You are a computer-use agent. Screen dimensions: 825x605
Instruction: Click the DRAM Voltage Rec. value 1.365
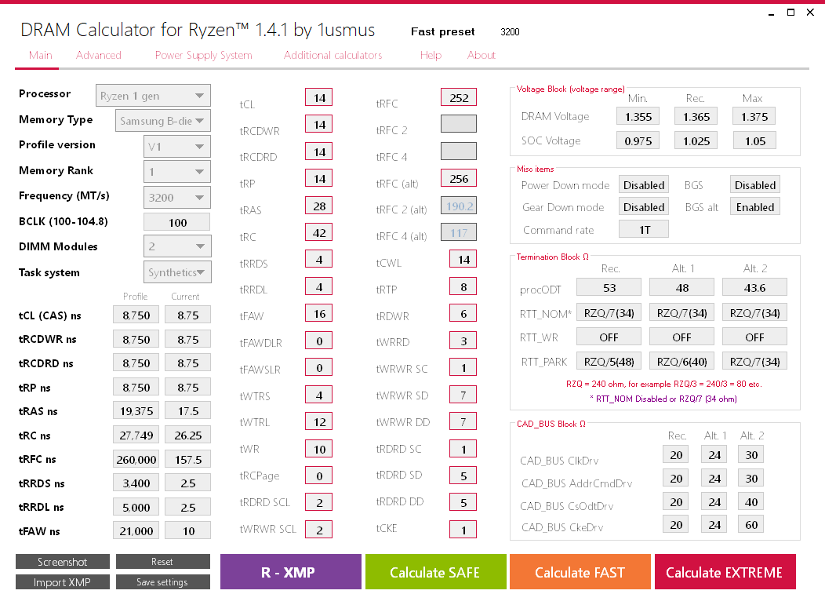[x=696, y=116]
